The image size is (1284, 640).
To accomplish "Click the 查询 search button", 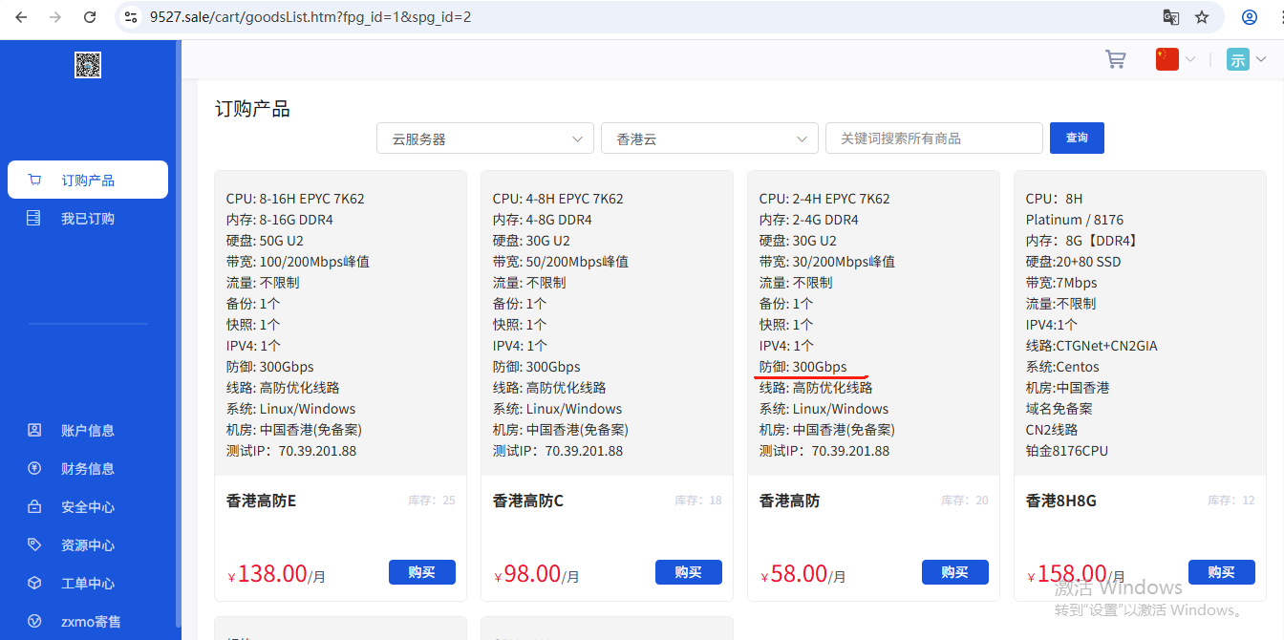I will [x=1077, y=138].
